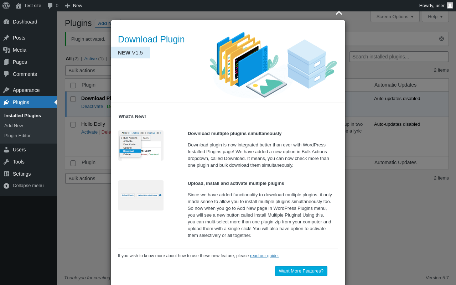The height and width of the screenshot is (285, 456).
Task: Select Plugins in sidebar
Action: click(28, 102)
